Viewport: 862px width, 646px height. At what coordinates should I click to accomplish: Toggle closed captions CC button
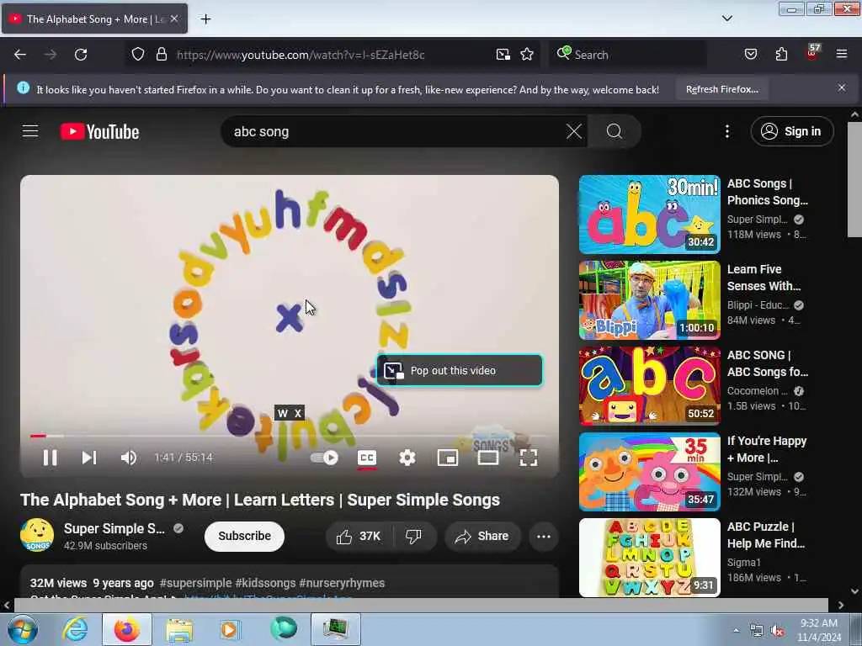click(367, 458)
